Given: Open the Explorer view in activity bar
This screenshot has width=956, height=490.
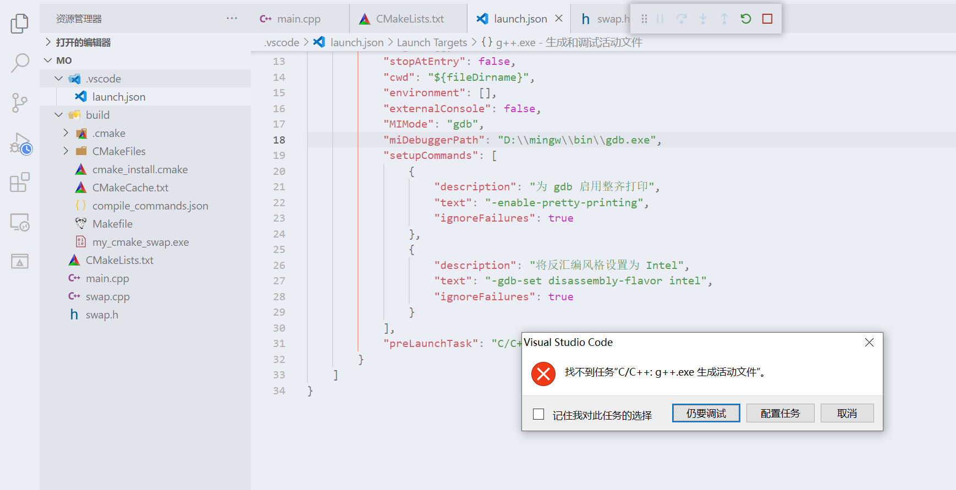Looking at the screenshot, I should click(x=20, y=24).
